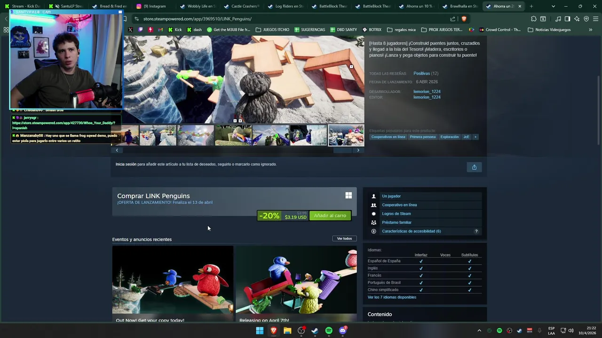The width and height of the screenshot is (602, 338).
Task: Click the Cooperativos en línea tag
Action: [388, 137]
